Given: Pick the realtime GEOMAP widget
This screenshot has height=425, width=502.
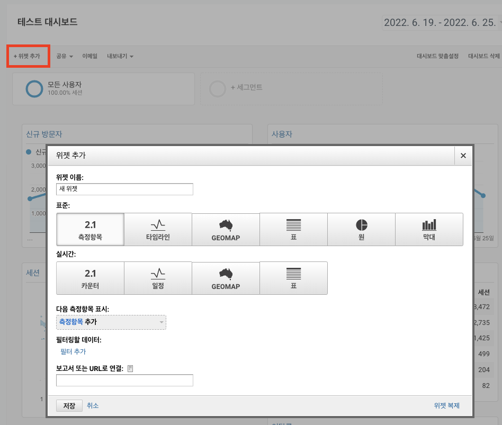Looking at the screenshot, I should click(226, 278).
